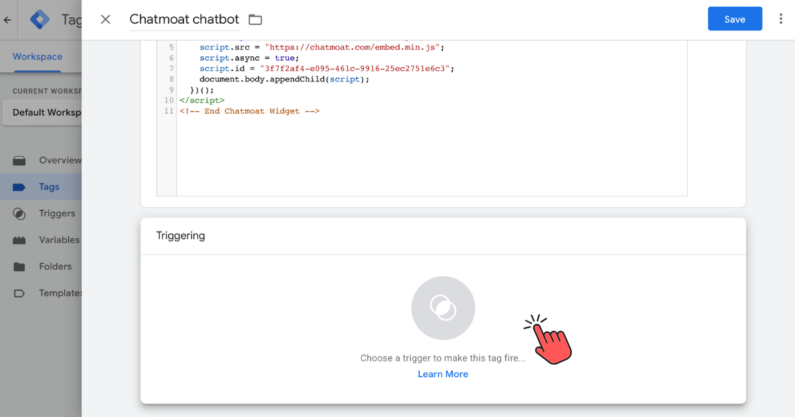
Task: Click the Triggering section header
Action: click(x=181, y=236)
